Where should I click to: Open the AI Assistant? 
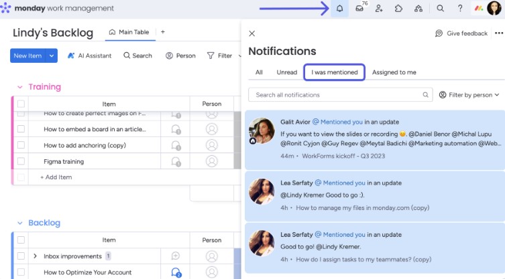(89, 56)
